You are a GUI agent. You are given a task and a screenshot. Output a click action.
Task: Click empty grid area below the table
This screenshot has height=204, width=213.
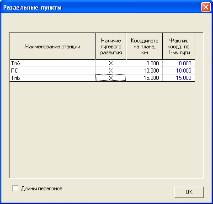pos(106,129)
